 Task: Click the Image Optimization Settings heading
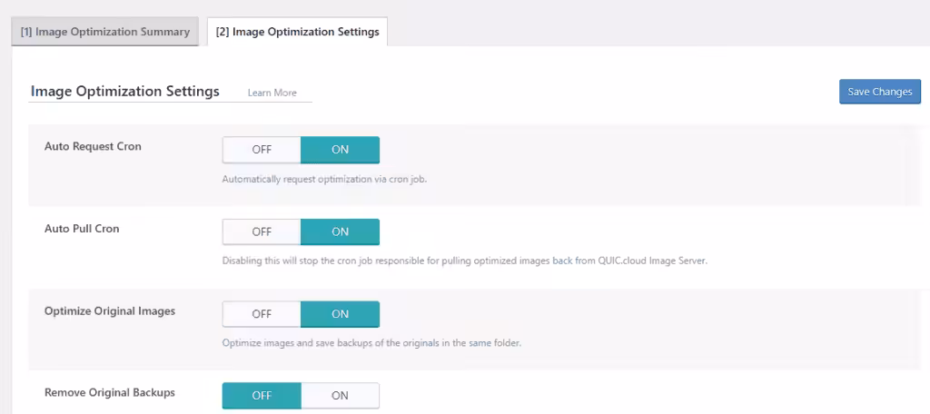point(125,92)
